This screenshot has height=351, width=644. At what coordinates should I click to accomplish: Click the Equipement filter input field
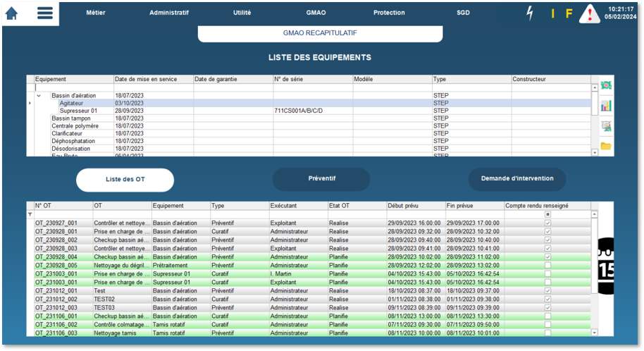[x=74, y=87]
